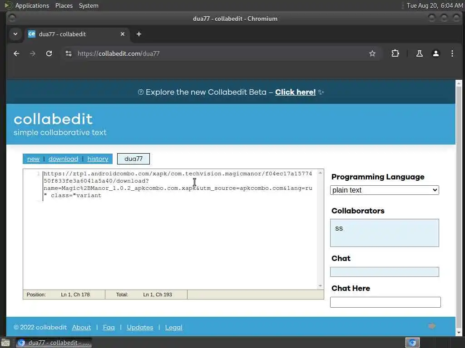The height and width of the screenshot is (348, 465).
Task: Open the Legal footer link
Action: pyautogui.click(x=173, y=327)
